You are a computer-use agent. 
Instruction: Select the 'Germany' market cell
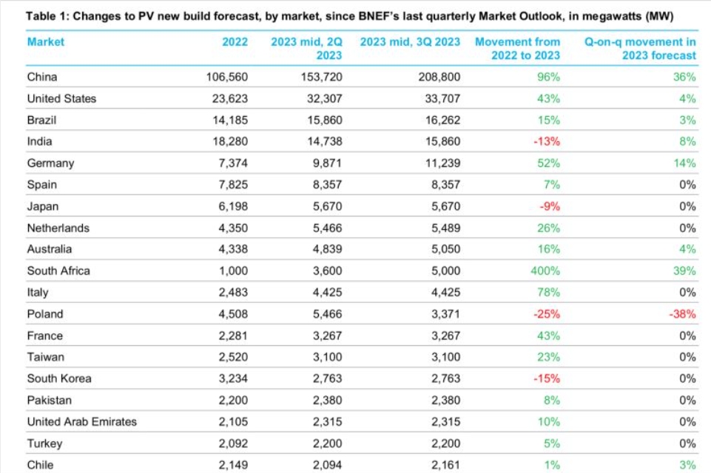tap(50, 163)
